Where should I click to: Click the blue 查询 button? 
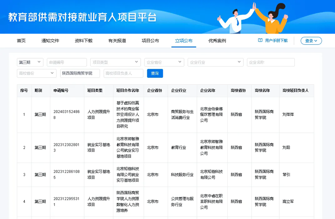coord(155,73)
